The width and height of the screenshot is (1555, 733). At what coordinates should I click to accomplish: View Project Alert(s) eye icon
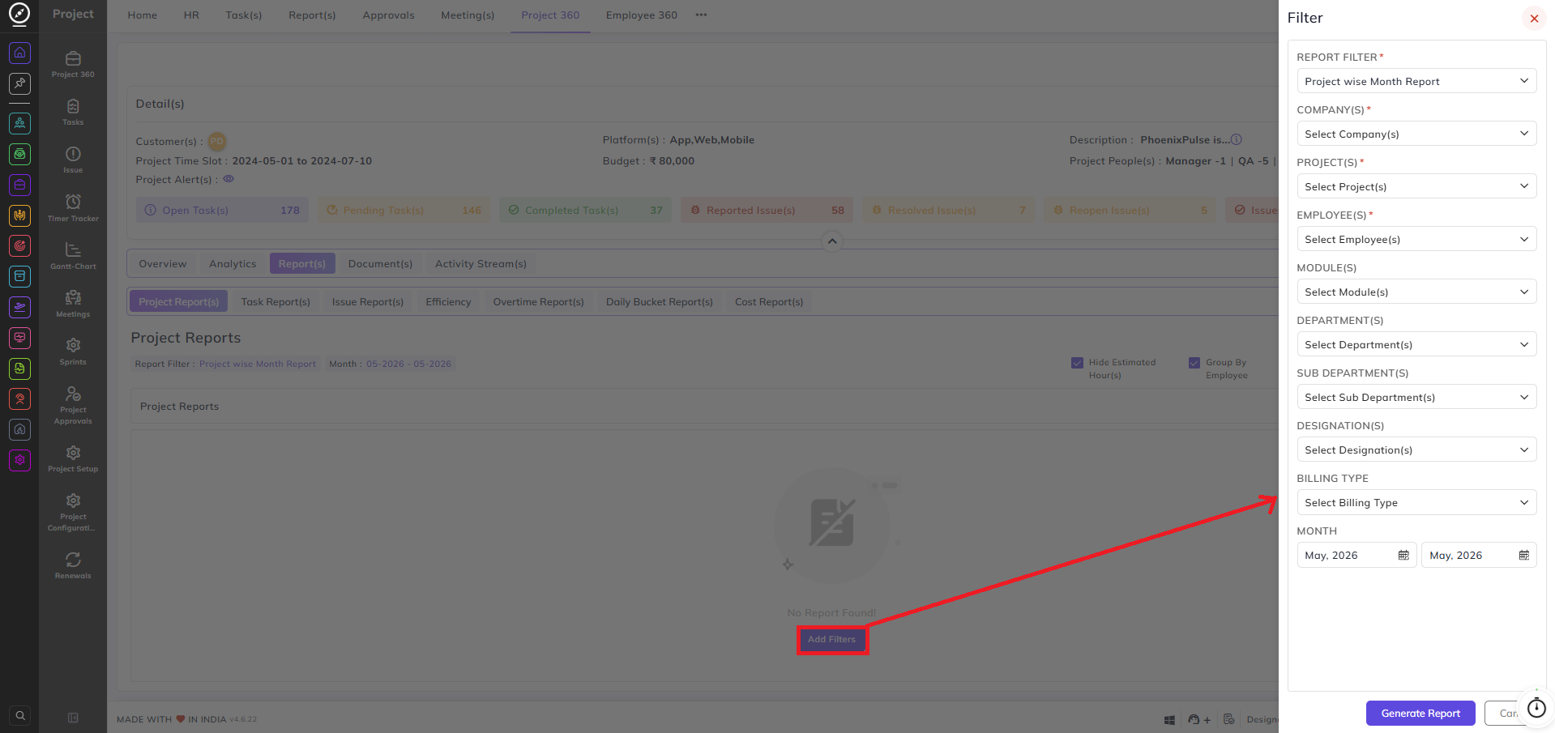[229, 179]
